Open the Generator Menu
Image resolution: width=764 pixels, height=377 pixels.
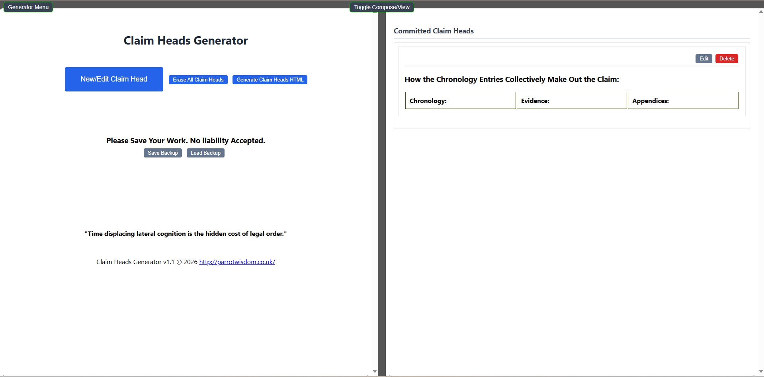(x=28, y=7)
